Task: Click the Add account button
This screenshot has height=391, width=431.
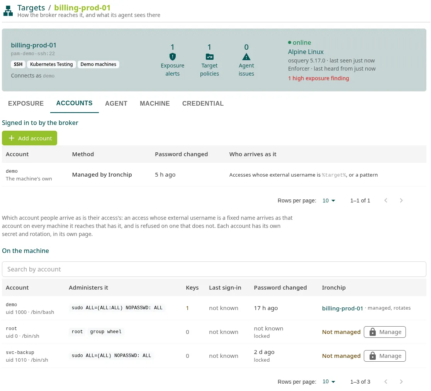Action: 29,138
